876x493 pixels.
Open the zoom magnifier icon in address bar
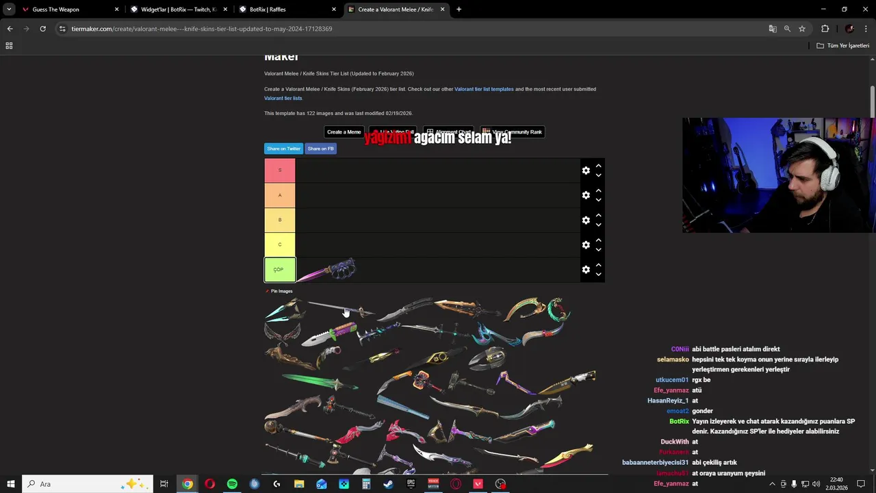[x=787, y=29]
